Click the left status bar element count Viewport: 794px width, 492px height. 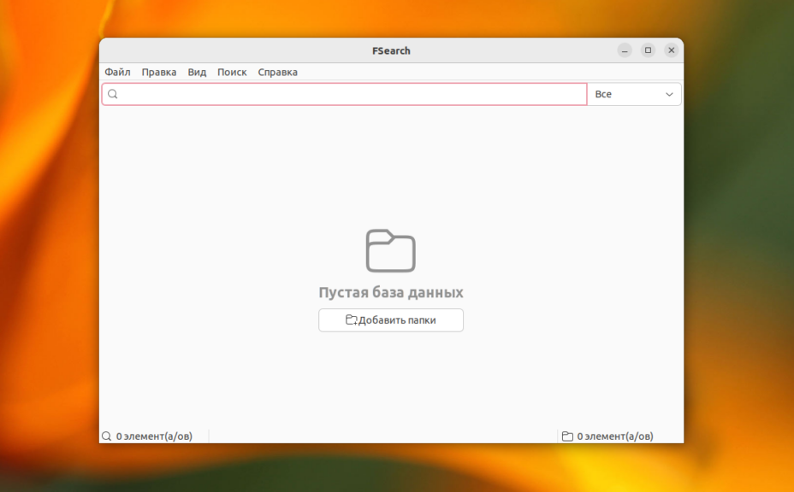click(154, 436)
